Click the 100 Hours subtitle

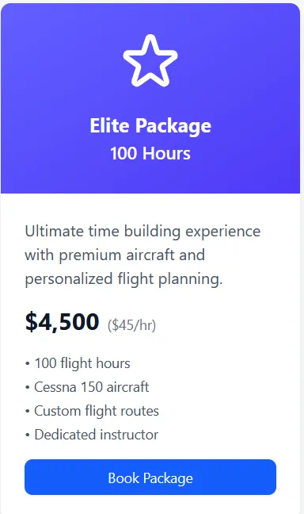tap(150, 153)
